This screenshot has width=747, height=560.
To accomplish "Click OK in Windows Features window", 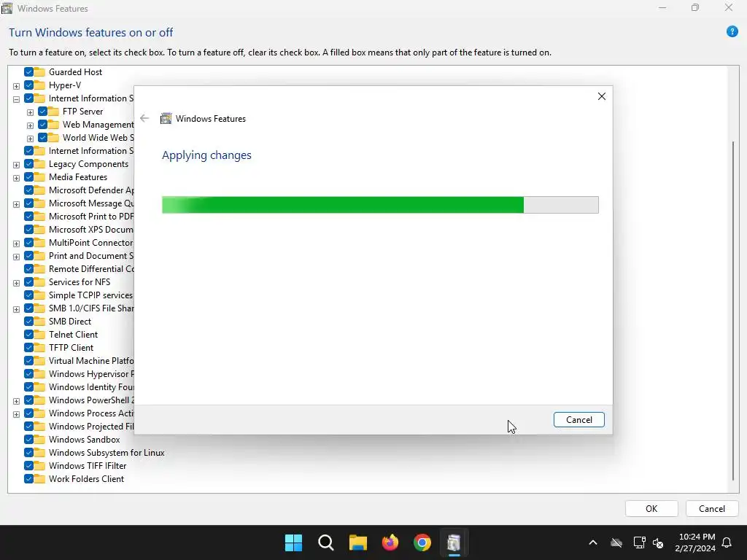I will click(x=651, y=508).
